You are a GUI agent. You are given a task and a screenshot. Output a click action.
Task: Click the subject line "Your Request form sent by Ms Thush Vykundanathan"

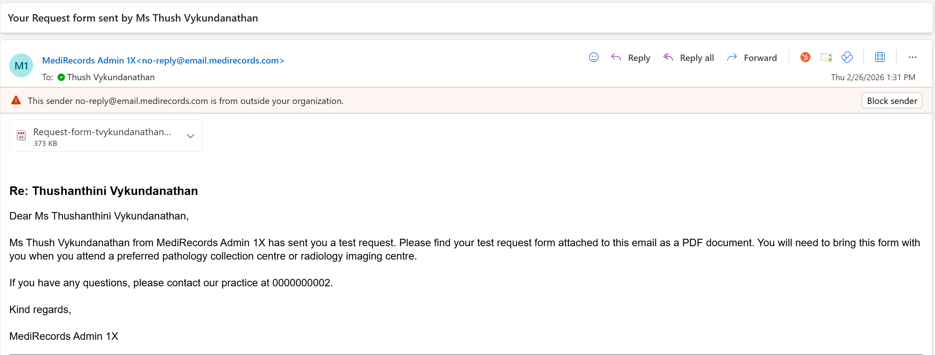click(133, 18)
